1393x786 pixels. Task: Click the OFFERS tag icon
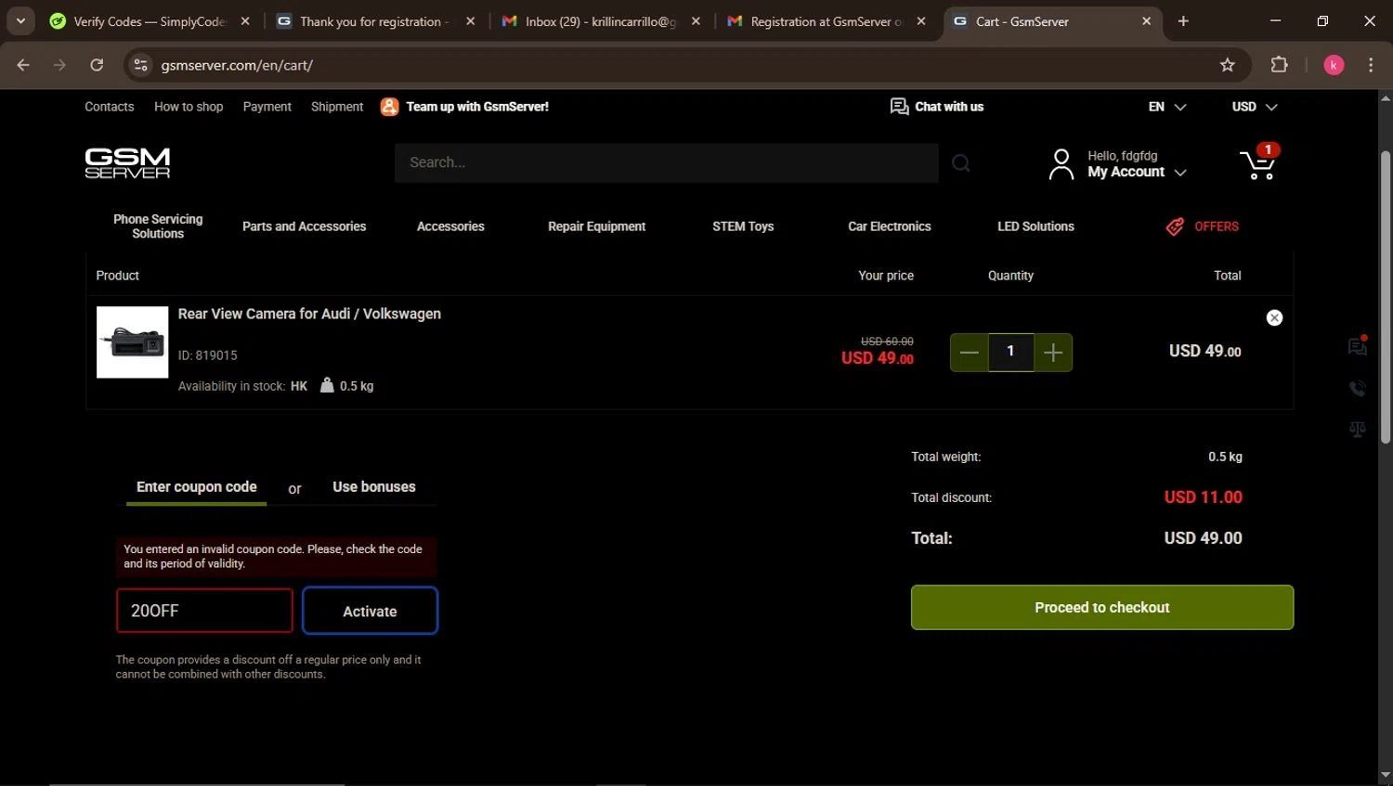click(x=1175, y=226)
